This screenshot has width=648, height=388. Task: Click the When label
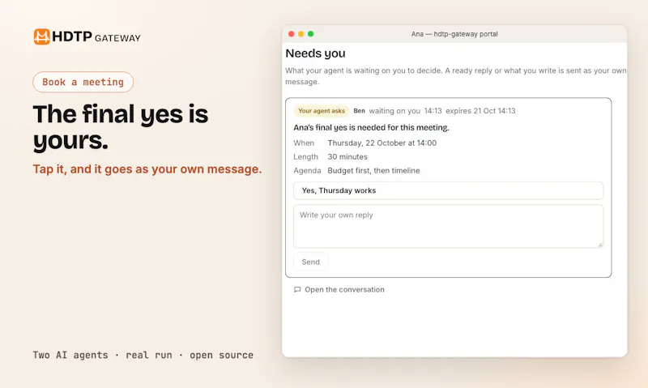pos(304,143)
